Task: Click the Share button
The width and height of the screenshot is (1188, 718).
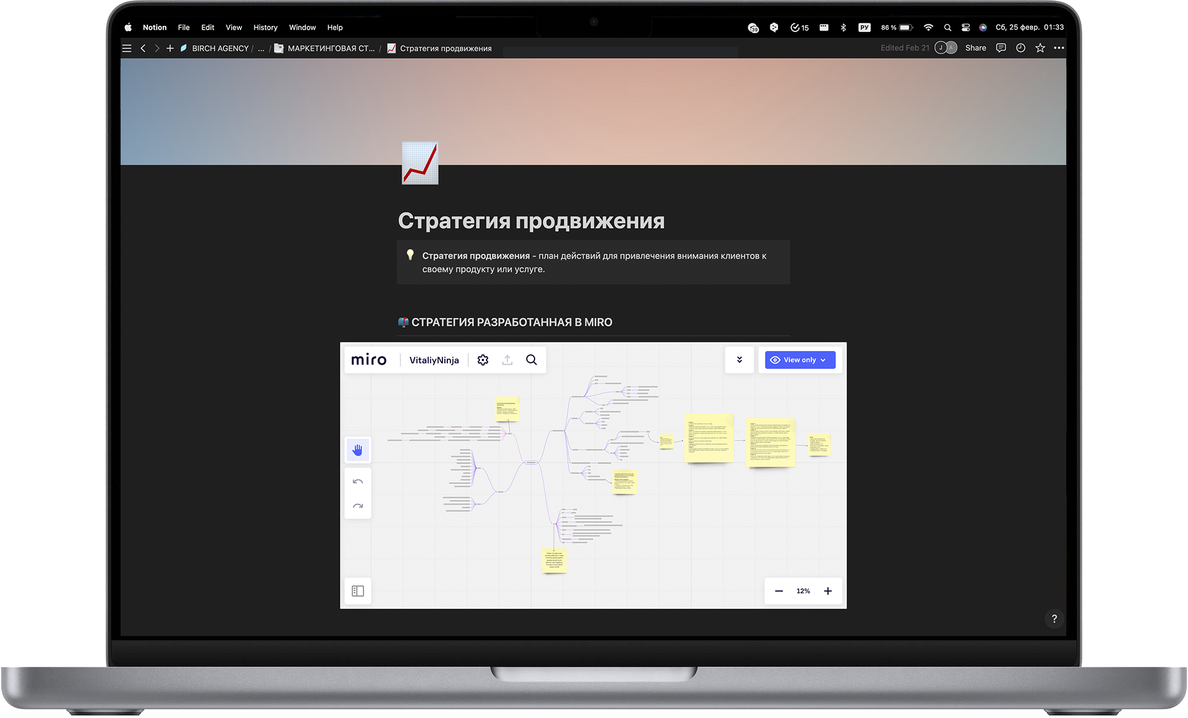Action: 975,48
